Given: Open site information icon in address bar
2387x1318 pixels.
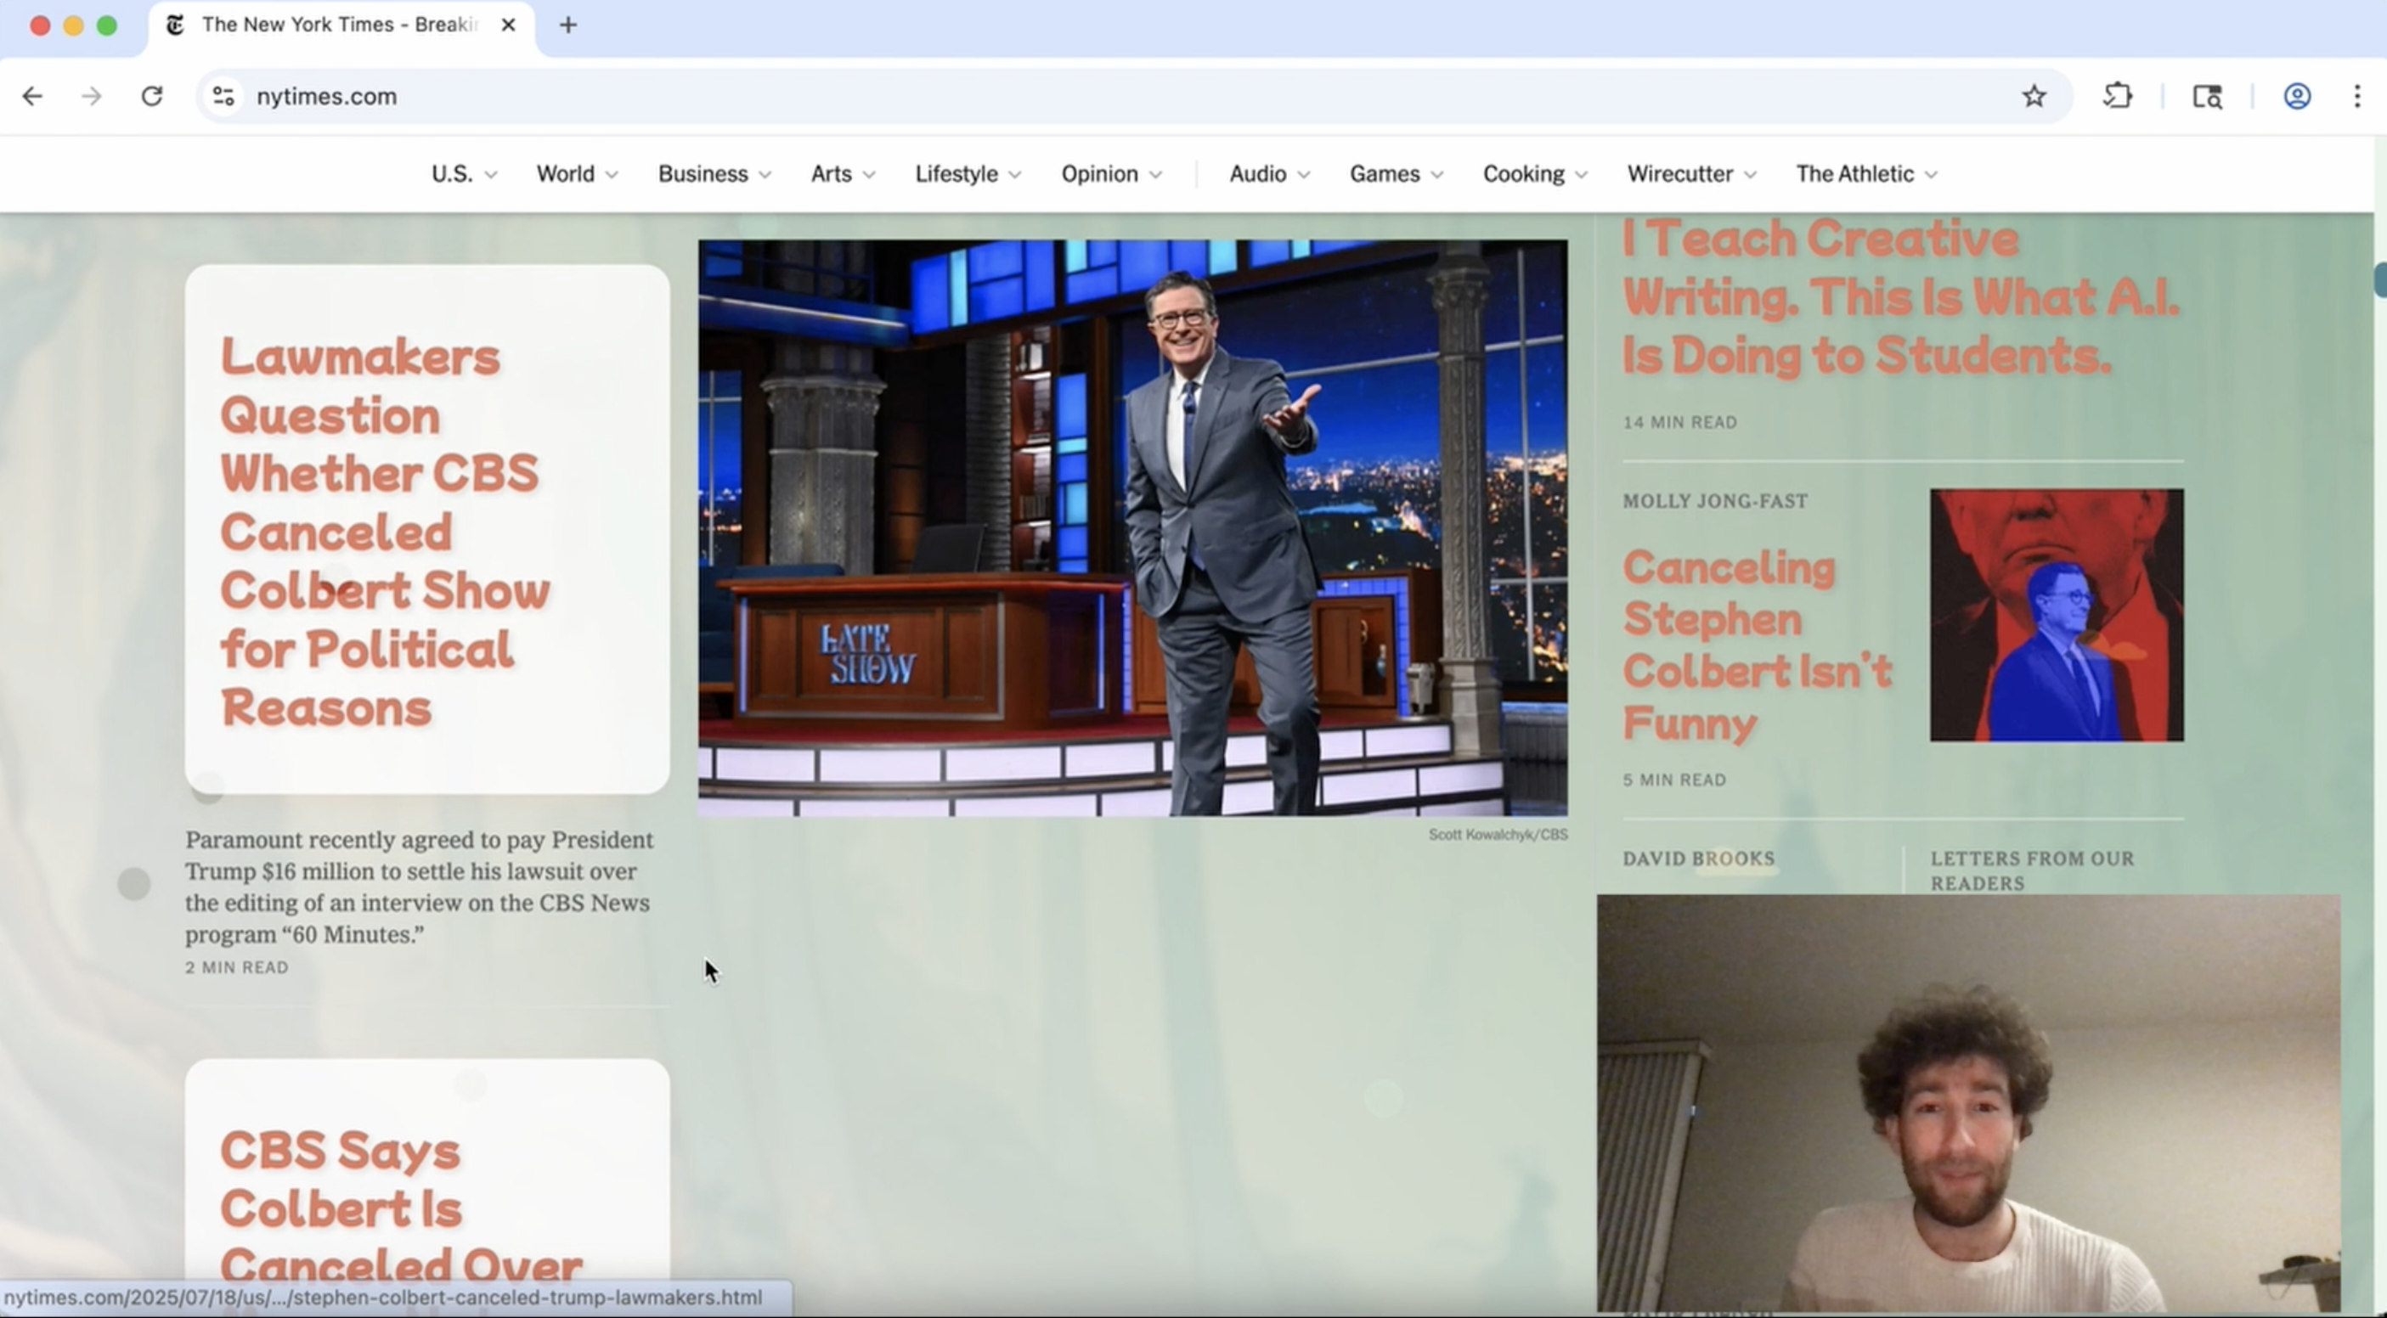Looking at the screenshot, I should point(223,96).
